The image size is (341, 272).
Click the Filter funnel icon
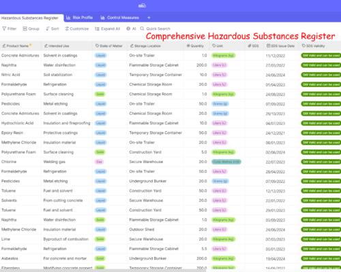tap(4, 29)
